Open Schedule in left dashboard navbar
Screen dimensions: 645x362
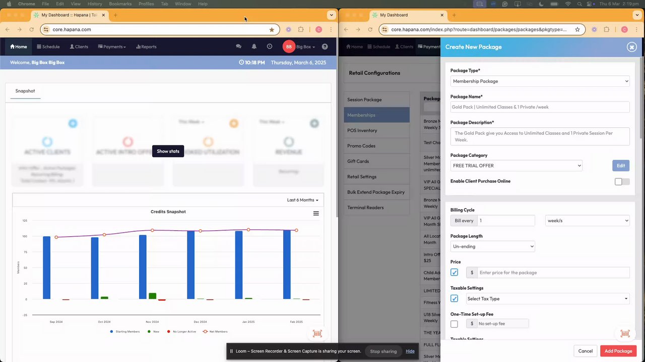click(x=48, y=47)
